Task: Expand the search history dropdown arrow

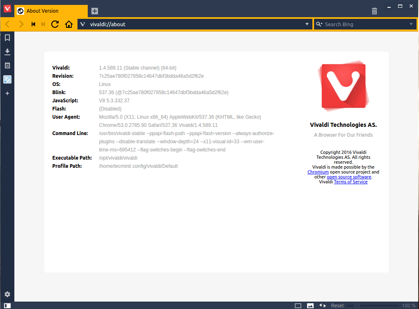Action: [x=411, y=24]
